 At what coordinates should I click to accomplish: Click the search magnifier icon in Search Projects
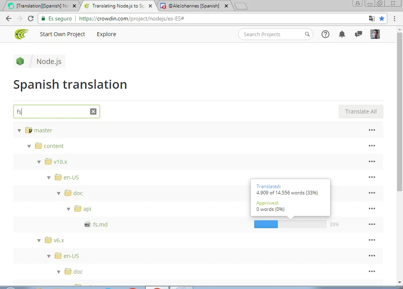(307, 34)
